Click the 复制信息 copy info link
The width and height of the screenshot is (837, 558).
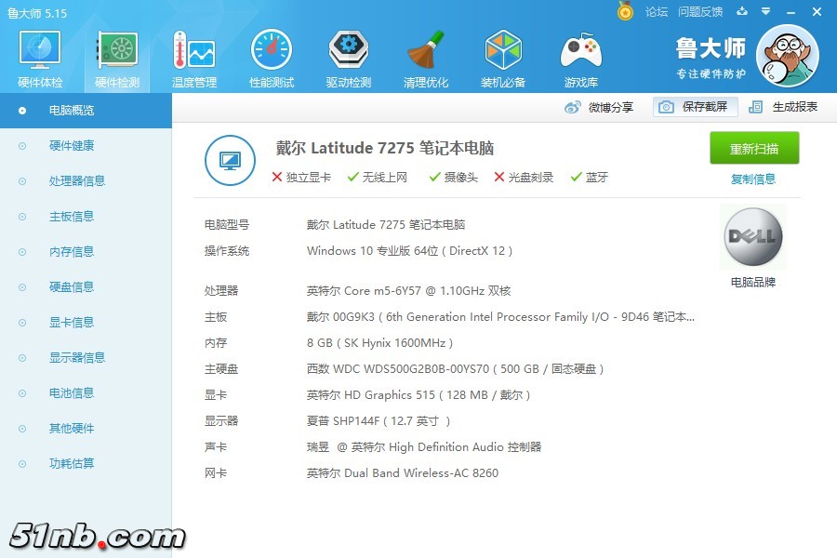coord(751,178)
